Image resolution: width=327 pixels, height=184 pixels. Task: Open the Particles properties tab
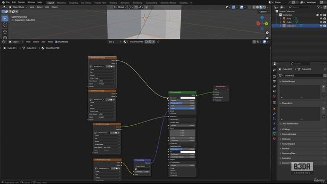[274, 119]
